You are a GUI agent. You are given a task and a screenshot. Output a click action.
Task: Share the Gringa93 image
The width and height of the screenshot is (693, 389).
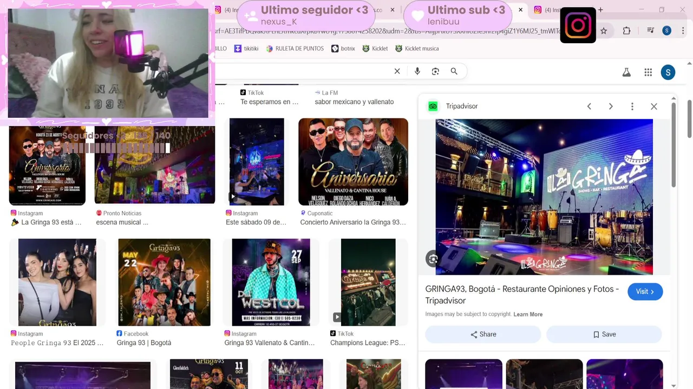483,334
